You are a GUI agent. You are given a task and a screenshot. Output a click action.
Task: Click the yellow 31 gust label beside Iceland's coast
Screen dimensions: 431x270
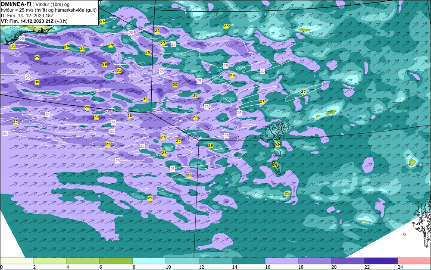pos(12,47)
